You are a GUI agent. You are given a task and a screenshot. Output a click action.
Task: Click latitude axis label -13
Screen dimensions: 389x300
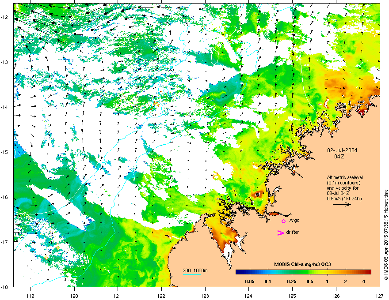pyautogui.click(x=5, y=62)
